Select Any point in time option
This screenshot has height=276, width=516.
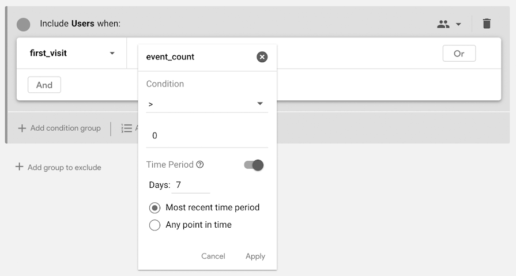(155, 225)
